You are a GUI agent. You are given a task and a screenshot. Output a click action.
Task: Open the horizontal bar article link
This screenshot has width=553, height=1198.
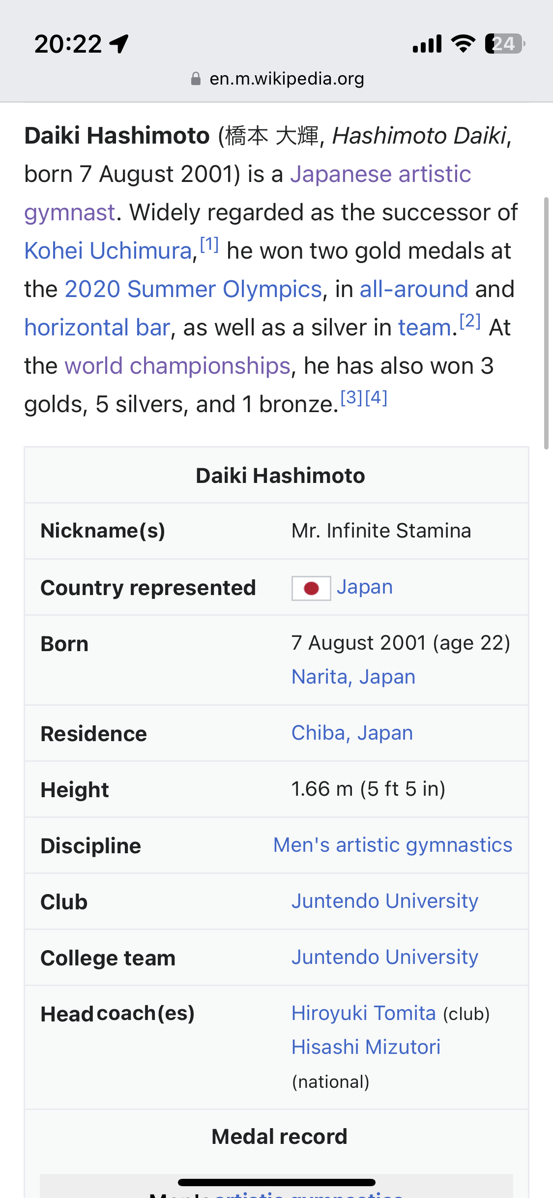(97, 328)
